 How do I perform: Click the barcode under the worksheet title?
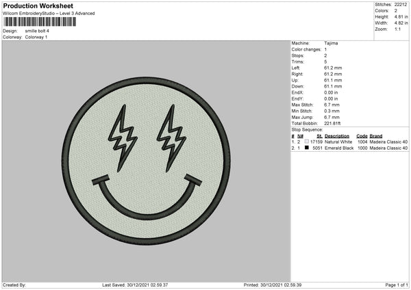point(40,22)
